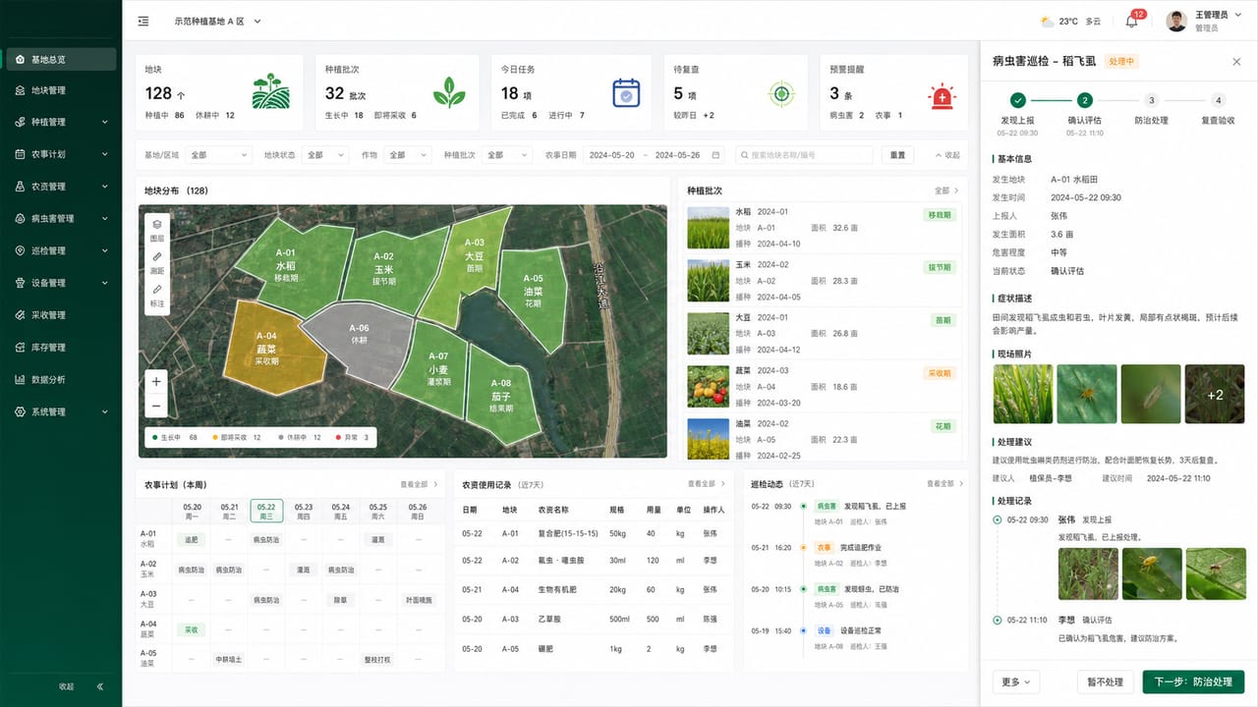This screenshot has height=707, width=1258.
Task: Open the 基地/区域 filter dropdown
Action: tap(219, 155)
